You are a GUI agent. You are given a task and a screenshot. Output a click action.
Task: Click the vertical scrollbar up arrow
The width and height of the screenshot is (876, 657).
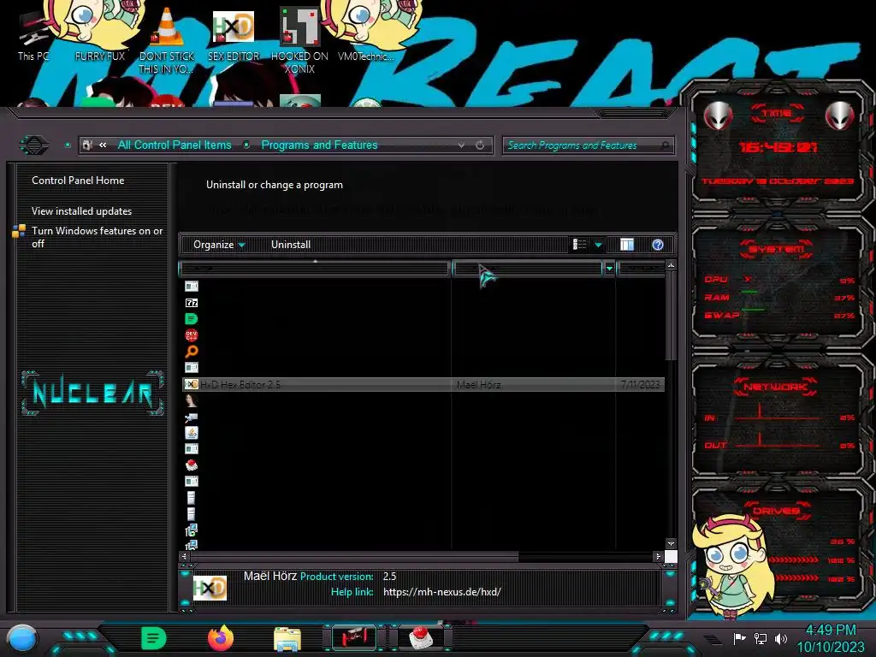coord(671,265)
